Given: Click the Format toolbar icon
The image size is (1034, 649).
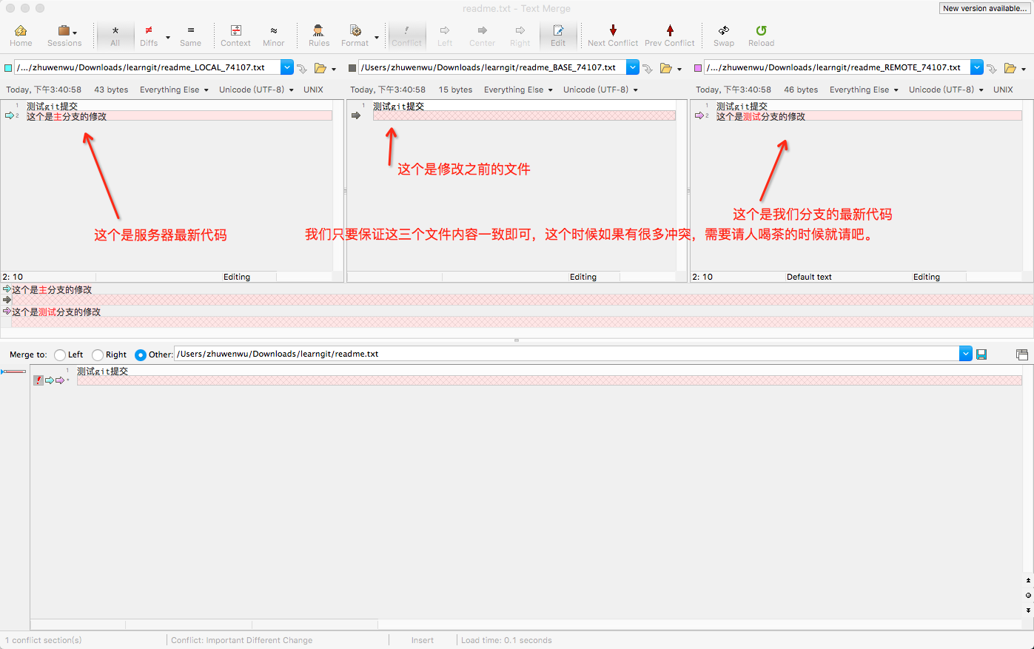Looking at the screenshot, I should point(355,35).
